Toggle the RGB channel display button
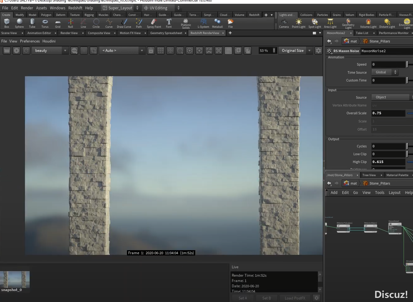This screenshot has width=413, height=302. click(74, 51)
